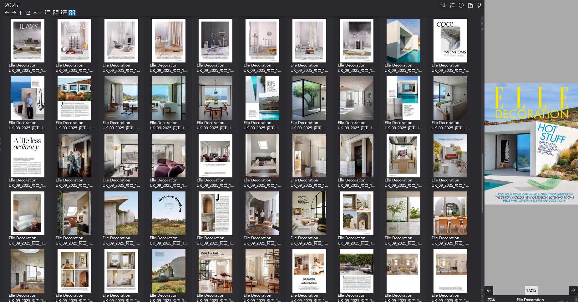The image size is (578, 302).
Task: Toggle the highlighted grid view off
Action: [x=72, y=13]
